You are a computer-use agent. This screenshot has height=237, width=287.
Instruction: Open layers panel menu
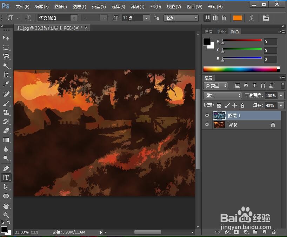click(x=282, y=78)
